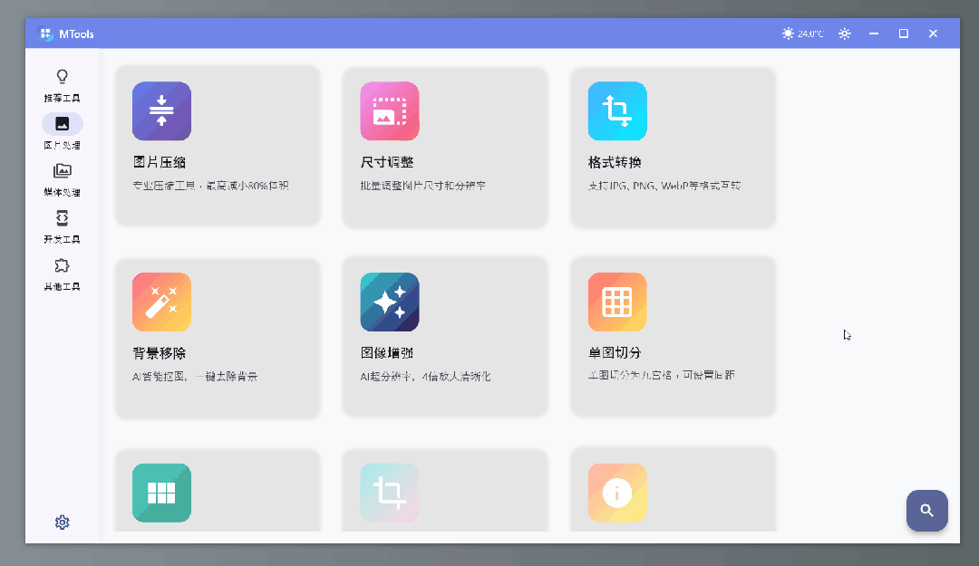
Task: Click the 单图切分 card title
Action: pyautogui.click(x=615, y=353)
